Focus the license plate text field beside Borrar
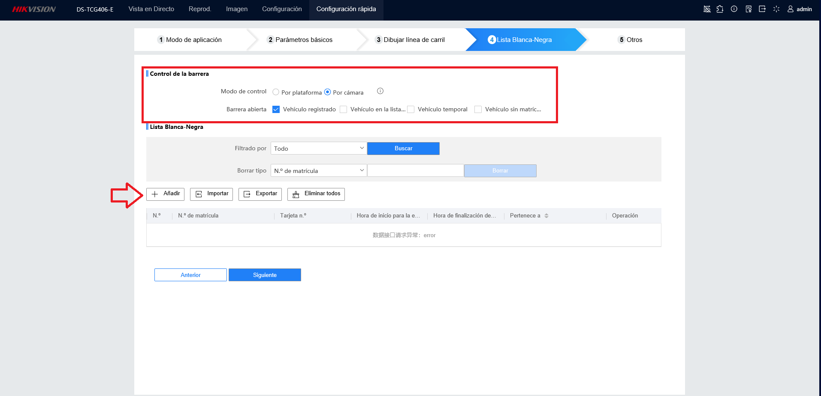Viewport: 821px width, 396px height. [416, 171]
